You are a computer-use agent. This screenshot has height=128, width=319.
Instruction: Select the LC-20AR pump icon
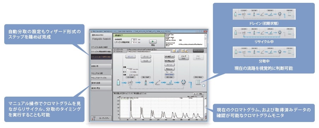(x=130, y=82)
